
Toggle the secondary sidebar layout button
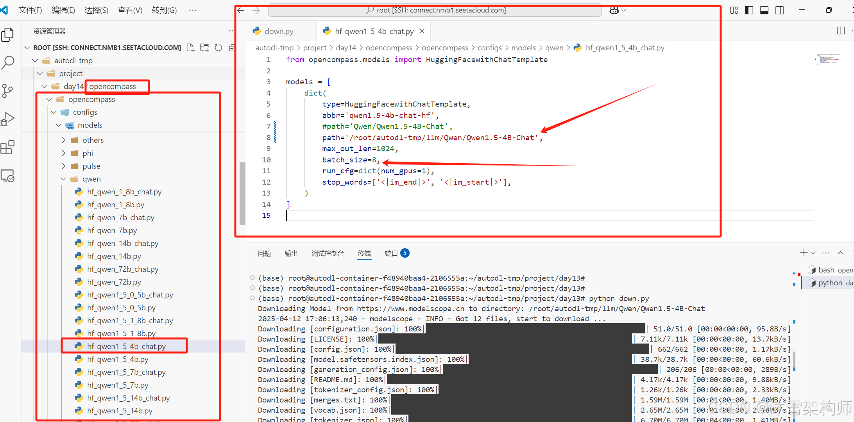click(779, 10)
